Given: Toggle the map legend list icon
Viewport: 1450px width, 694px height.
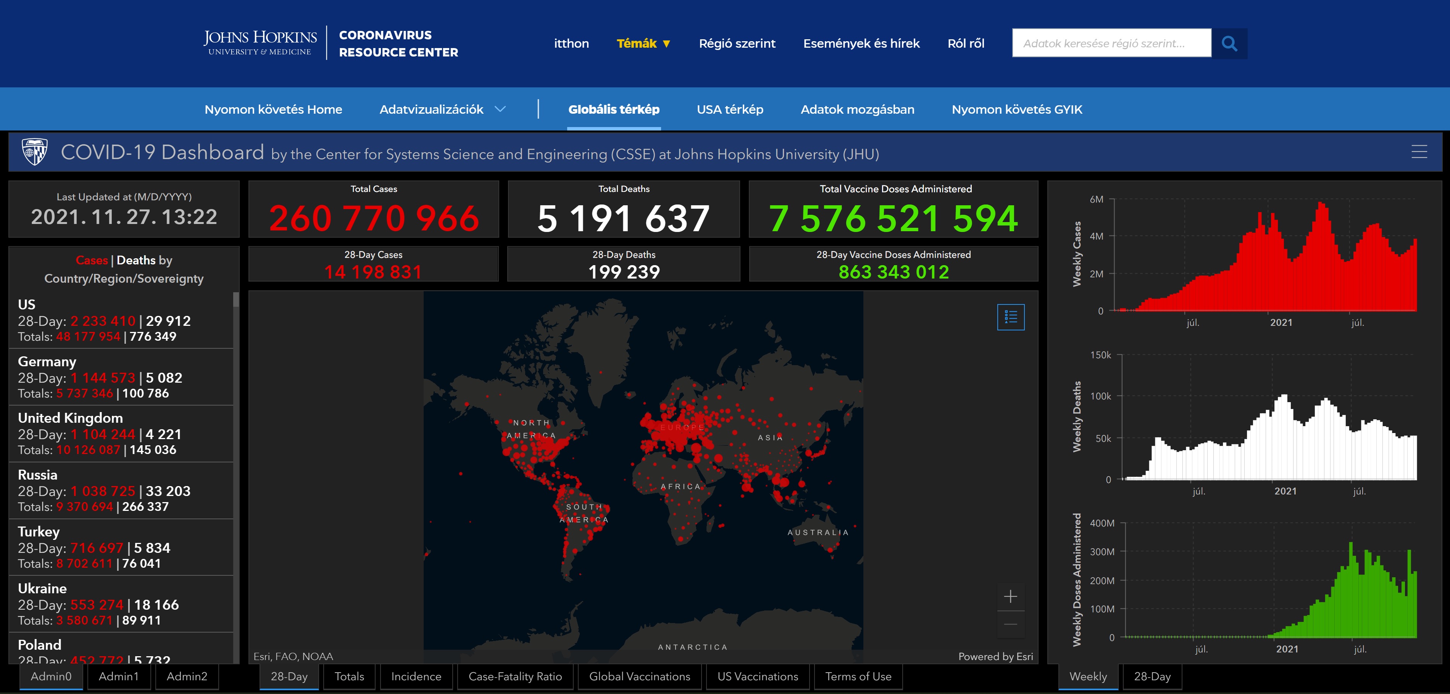Looking at the screenshot, I should coord(1010,317).
